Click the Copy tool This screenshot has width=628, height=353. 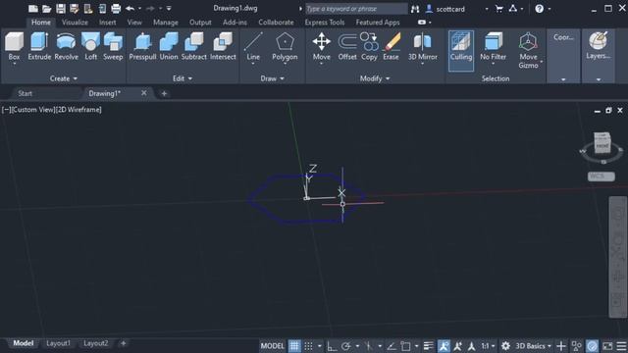[369, 47]
